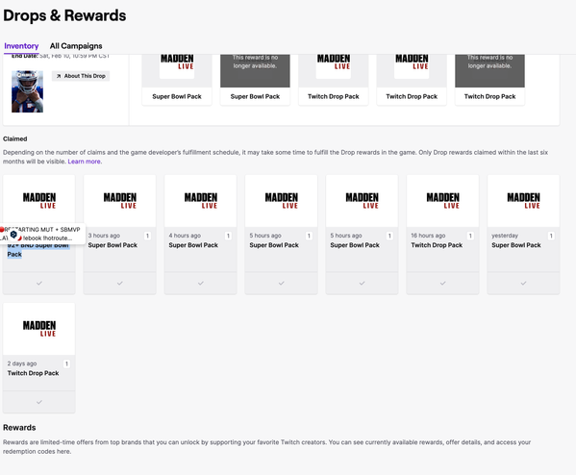Click count badge on 16 hours ago card

point(470,236)
